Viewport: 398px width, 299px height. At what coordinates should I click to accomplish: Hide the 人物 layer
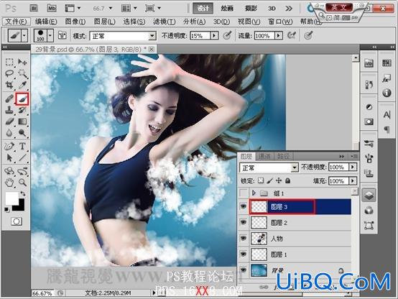coord(244,239)
